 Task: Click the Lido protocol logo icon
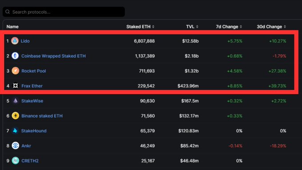coord(15,41)
